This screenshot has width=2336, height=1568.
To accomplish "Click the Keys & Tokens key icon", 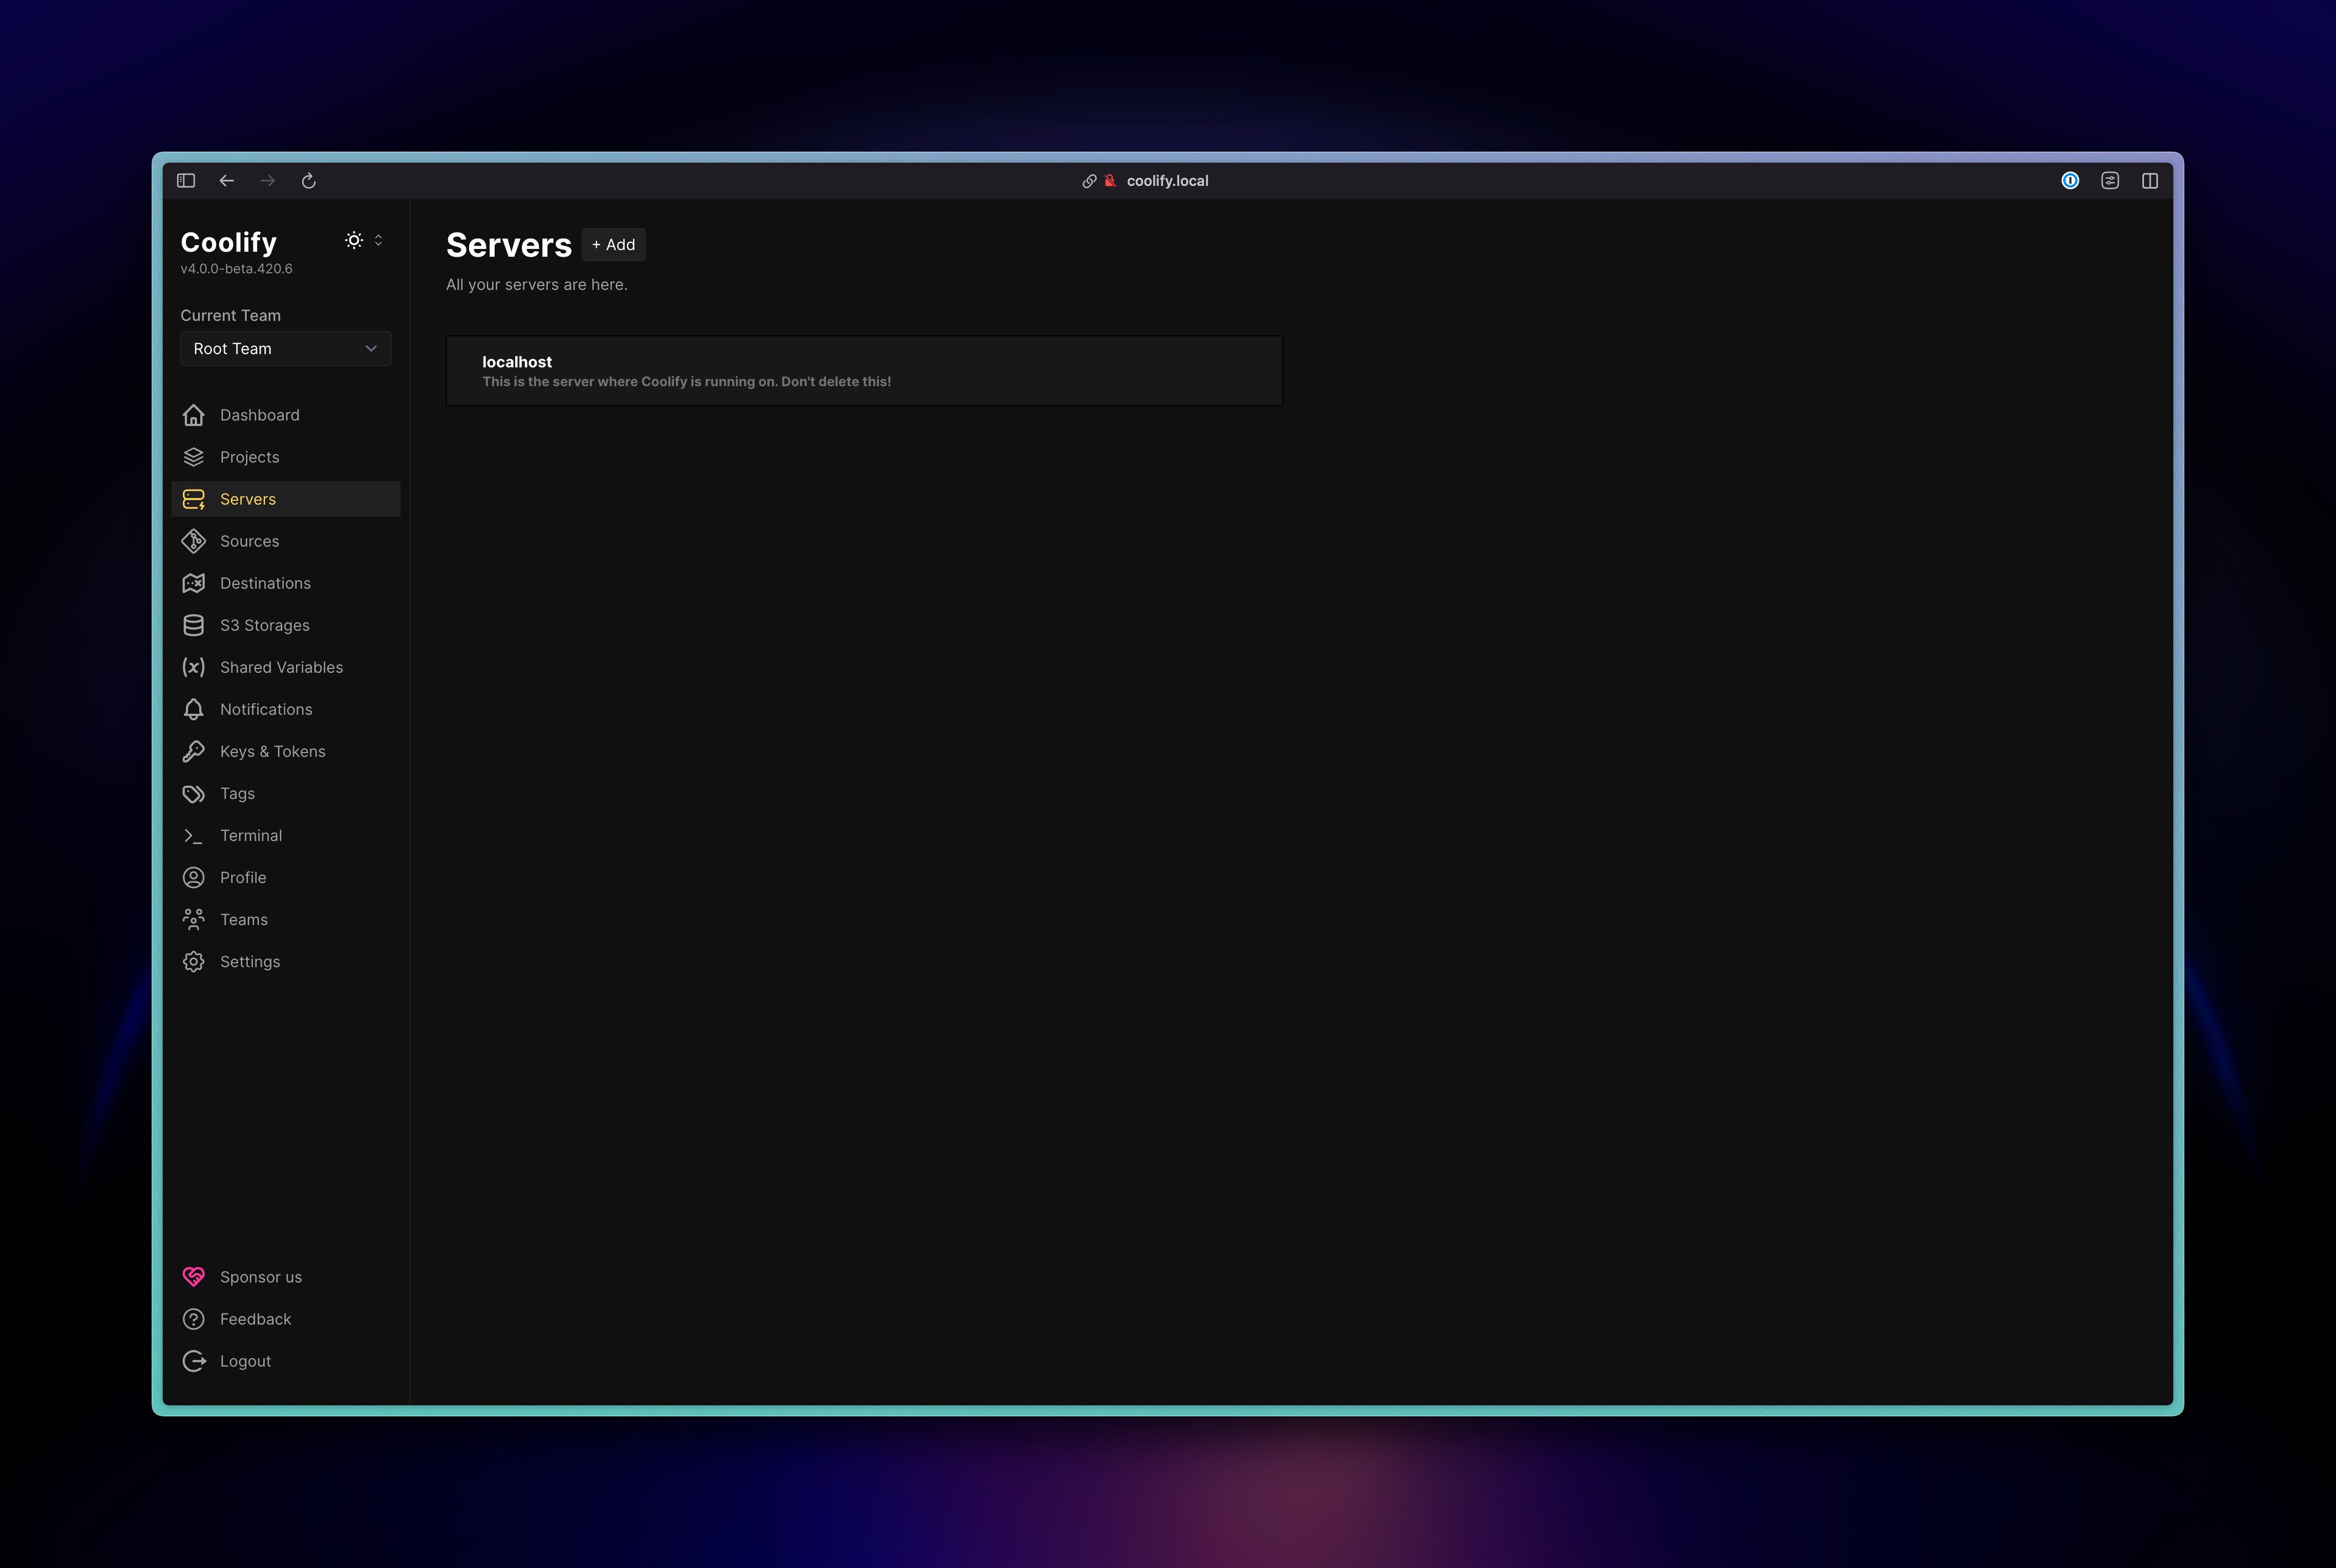I will tap(193, 751).
